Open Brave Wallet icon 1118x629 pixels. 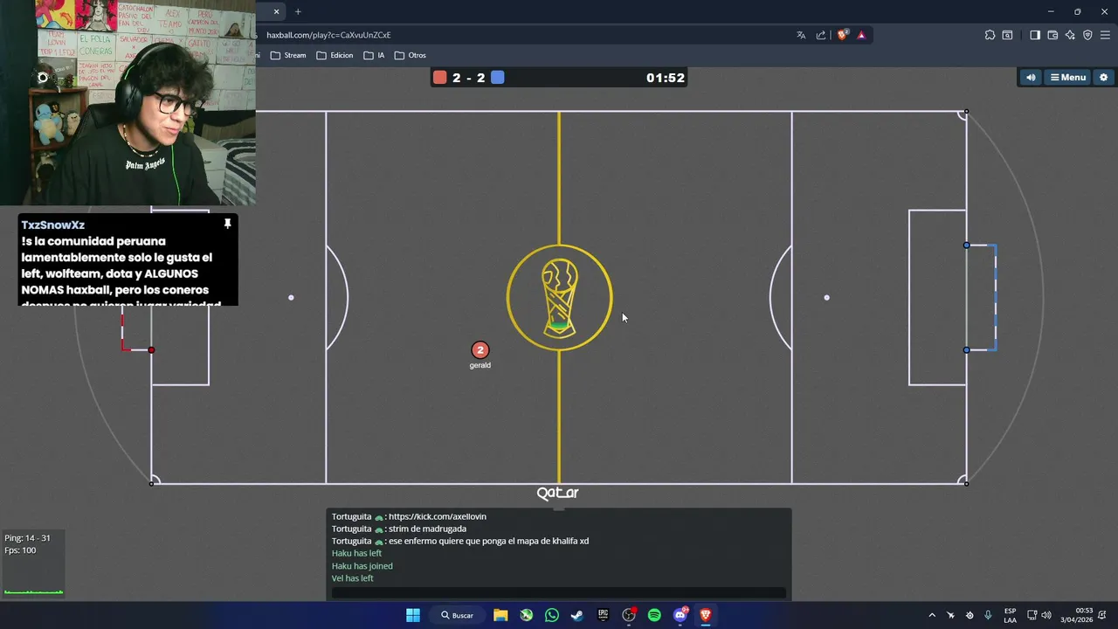pos(1052,35)
